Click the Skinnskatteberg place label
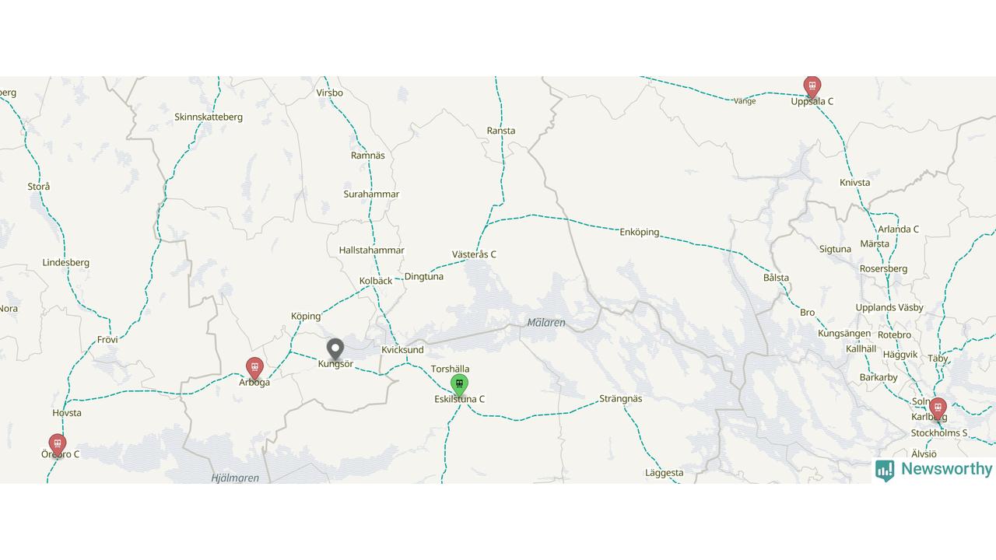The image size is (996, 560). pyautogui.click(x=209, y=117)
